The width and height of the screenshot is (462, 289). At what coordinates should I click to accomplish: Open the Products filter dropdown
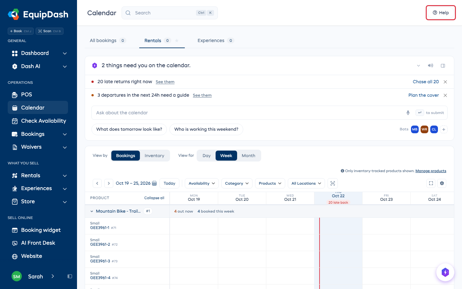tap(270, 183)
